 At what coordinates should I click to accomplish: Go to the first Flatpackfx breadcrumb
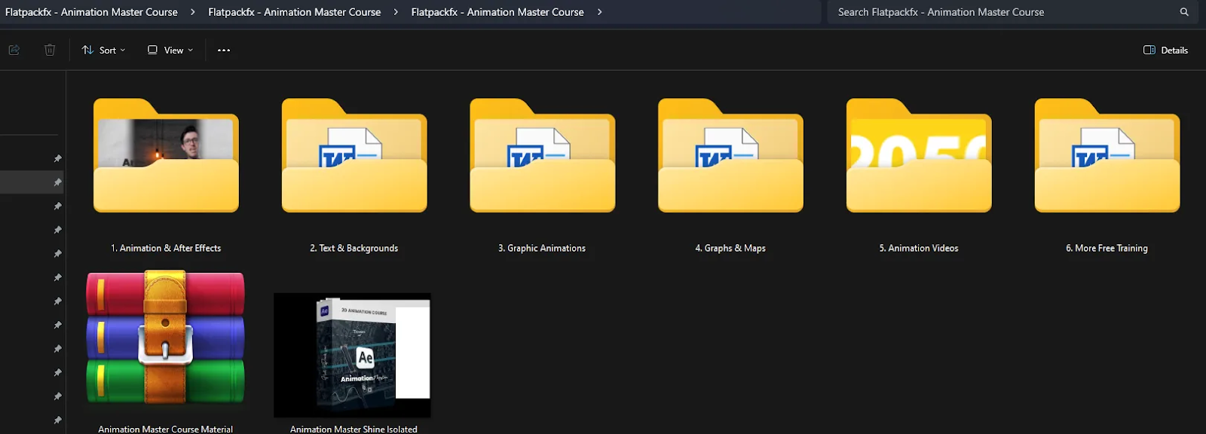pyautogui.click(x=91, y=12)
